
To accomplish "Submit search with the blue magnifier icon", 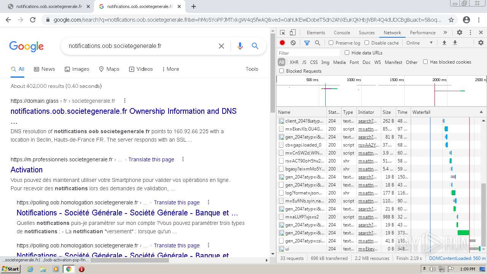I will [255, 46].
